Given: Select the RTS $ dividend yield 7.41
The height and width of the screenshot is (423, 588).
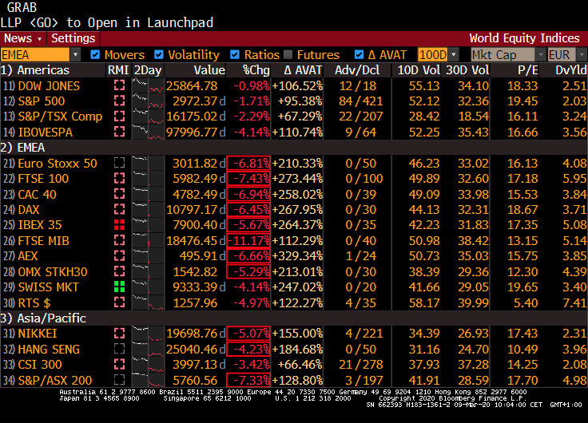Looking at the screenshot, I should tap(574, 302).
